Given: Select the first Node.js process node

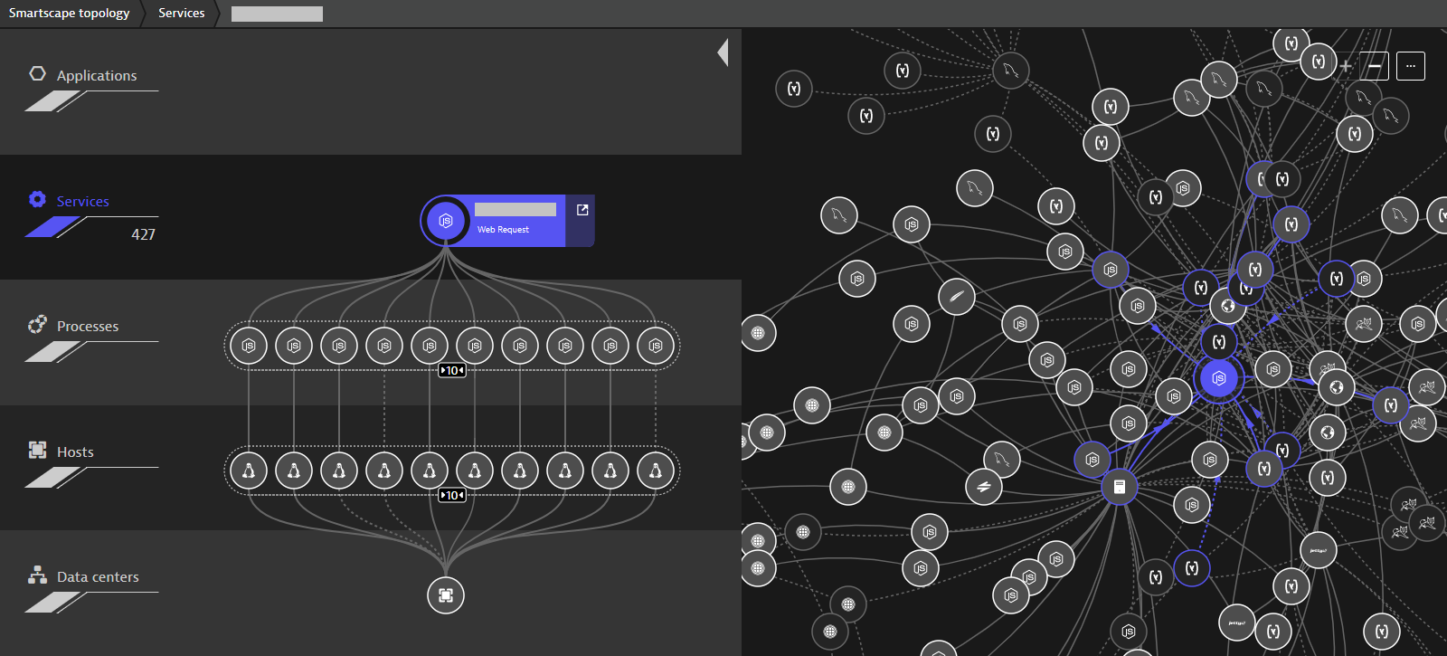Looking at the screenshot, I should 249,346.
